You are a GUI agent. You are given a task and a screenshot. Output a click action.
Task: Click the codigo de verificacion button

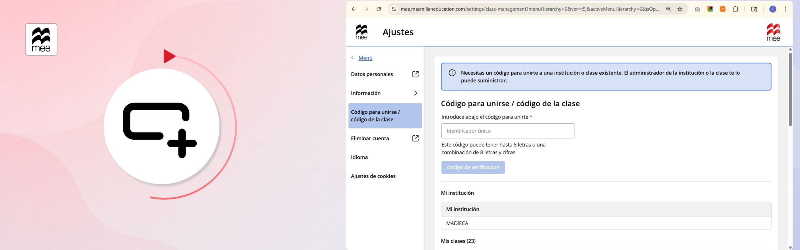(x=473, y=167)
